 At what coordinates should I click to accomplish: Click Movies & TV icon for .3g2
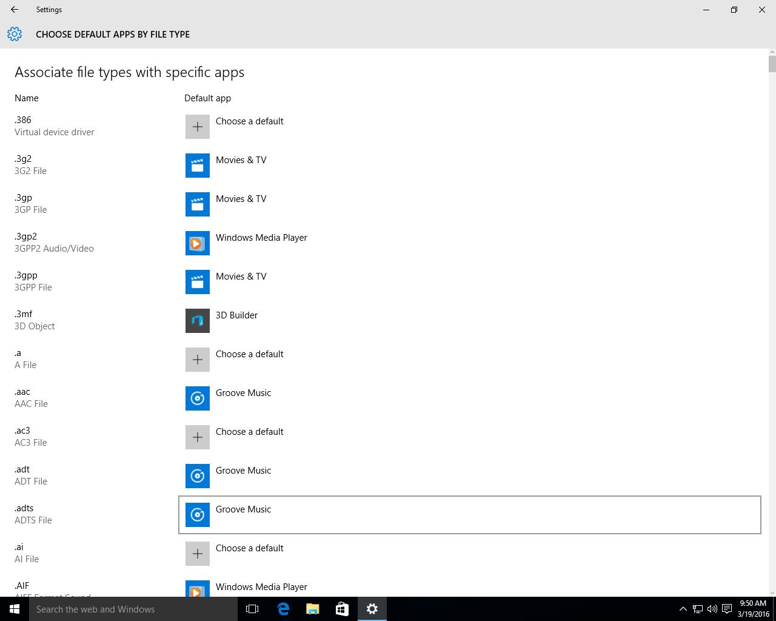tap(198, 166)
